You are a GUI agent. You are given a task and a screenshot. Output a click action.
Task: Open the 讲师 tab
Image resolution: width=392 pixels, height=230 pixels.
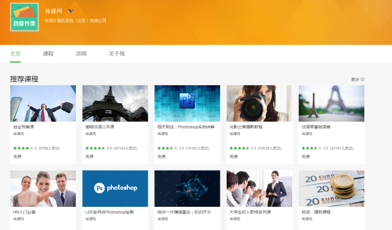click(x=81, y=54)
